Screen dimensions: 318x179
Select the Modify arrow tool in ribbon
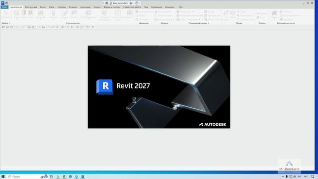pyautogui.click(x=5, y=13)
